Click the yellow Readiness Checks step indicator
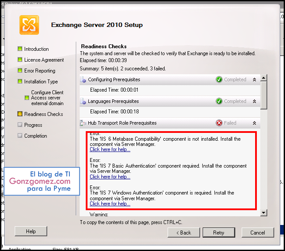 click(20, 114)
